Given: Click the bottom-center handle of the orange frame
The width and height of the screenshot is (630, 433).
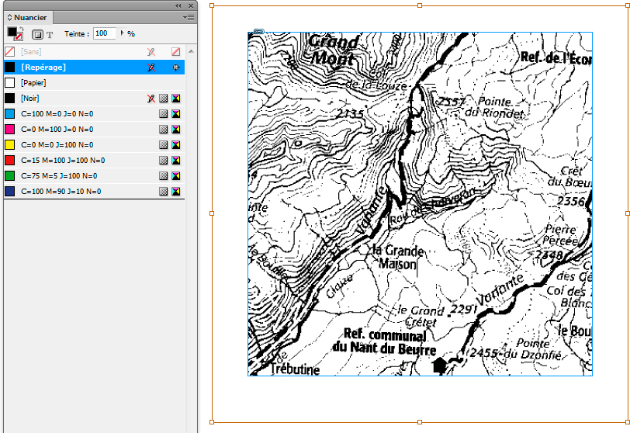Looking at the screenshot, I should tap(420, 422).
